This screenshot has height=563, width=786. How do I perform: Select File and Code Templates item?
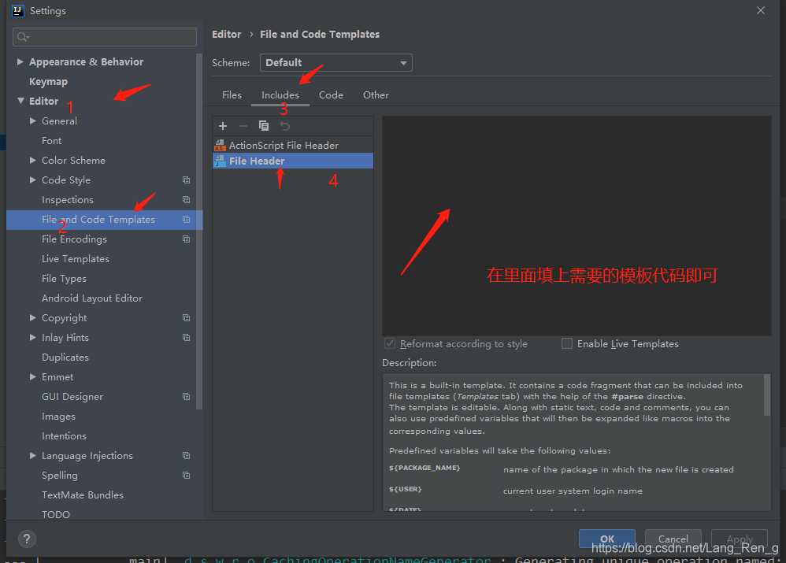point(104,220)
